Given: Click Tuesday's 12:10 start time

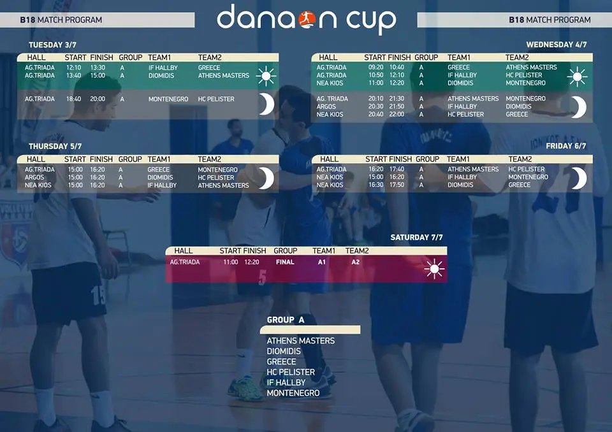Looking at the screenshot, I should 73,68.
